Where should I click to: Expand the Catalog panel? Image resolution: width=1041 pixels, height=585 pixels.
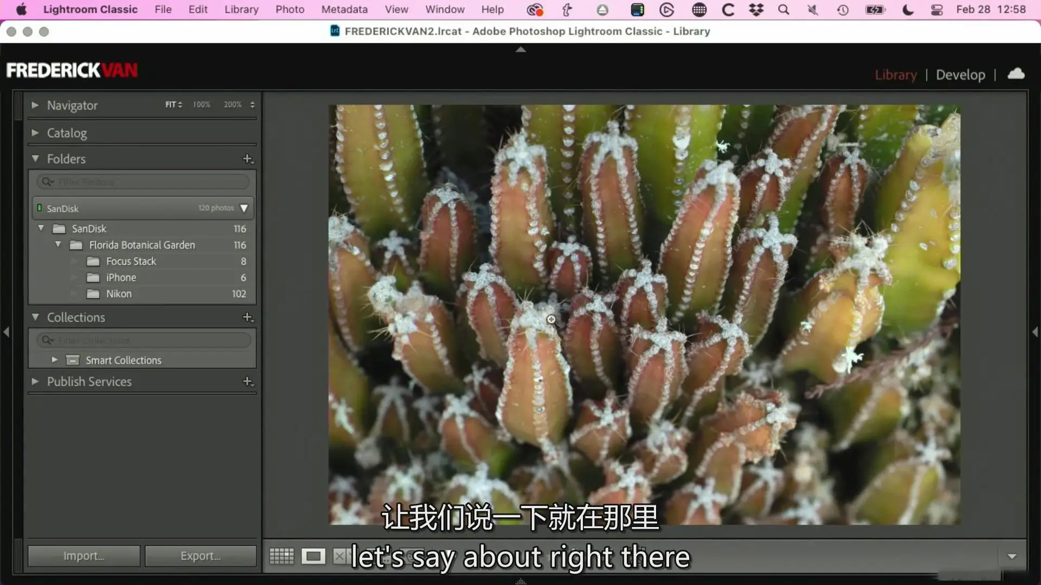[x=35, y=133]
